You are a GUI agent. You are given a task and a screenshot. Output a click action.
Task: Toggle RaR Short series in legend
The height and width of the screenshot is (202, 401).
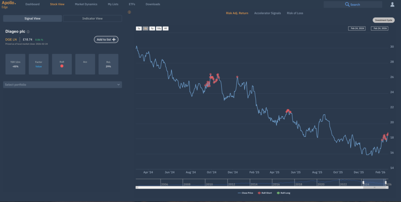click(265, 193)
